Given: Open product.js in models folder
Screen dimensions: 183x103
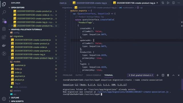Looking at the screenshot, I should [19, 80].
